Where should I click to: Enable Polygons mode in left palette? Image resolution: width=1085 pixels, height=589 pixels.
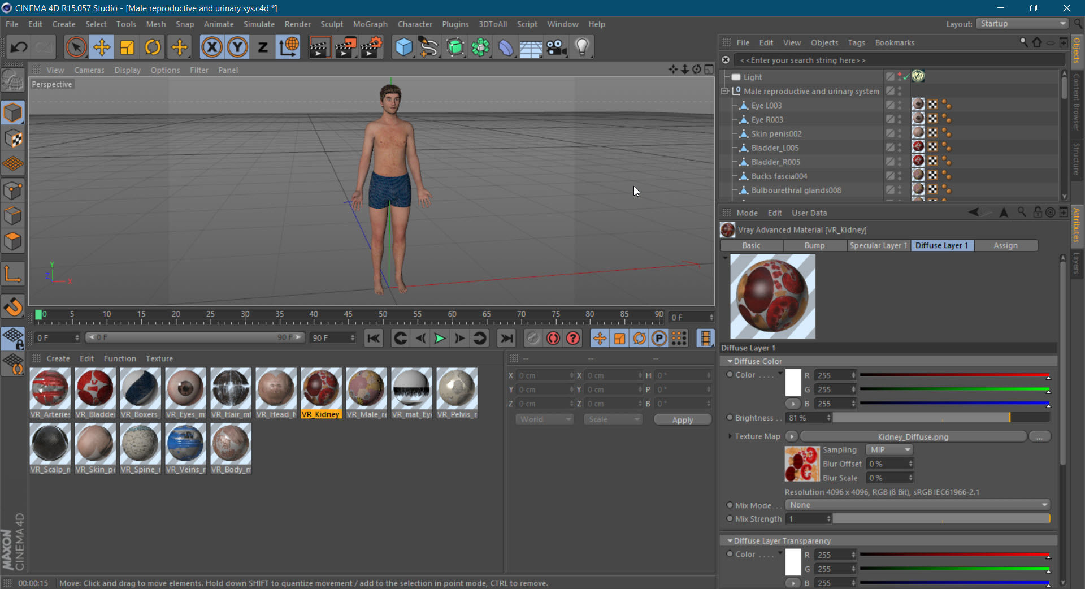12,241
